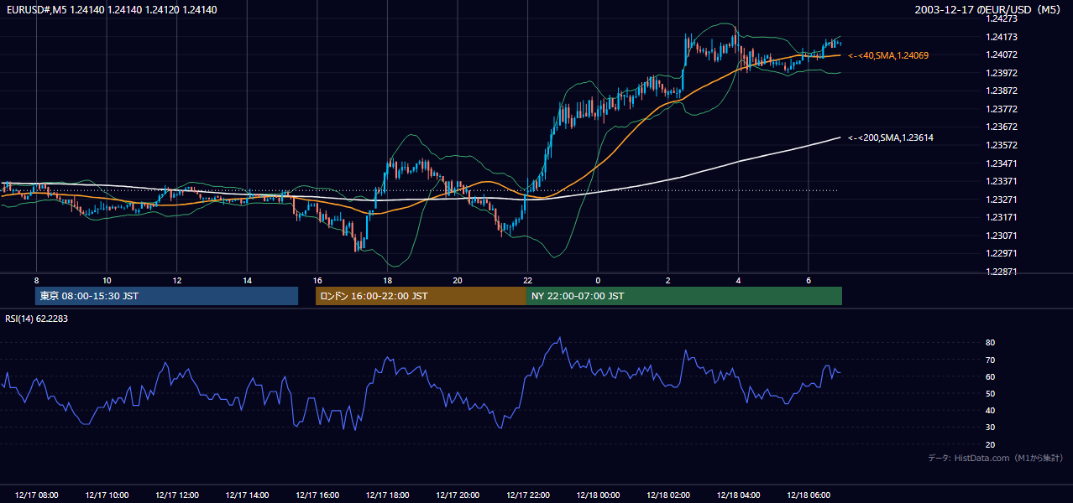Screen dimensions: 1073x503
Task: Click bottom timestamp 12/17 16:00
Action: click(317, 495)
